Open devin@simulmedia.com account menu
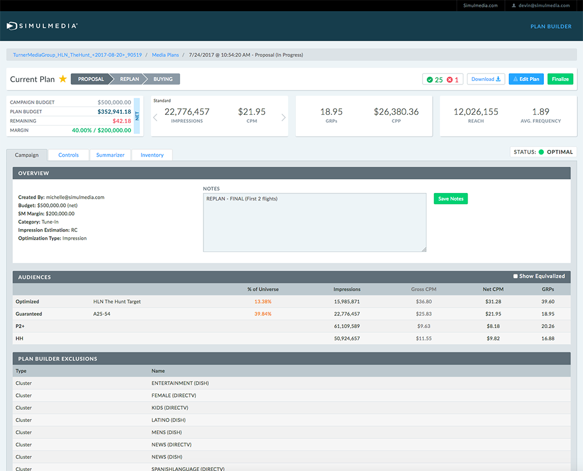Image resolution: width=583 pixels, height=471 pixels. click(x=540, y=6)
